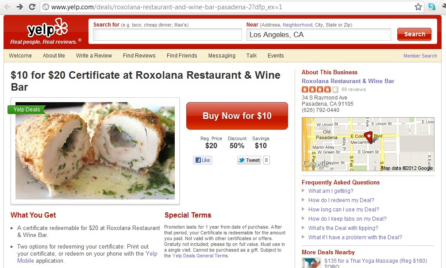446x268 pixels.
Task: Bookmark this page with the star icon
Action: point(418,7)
